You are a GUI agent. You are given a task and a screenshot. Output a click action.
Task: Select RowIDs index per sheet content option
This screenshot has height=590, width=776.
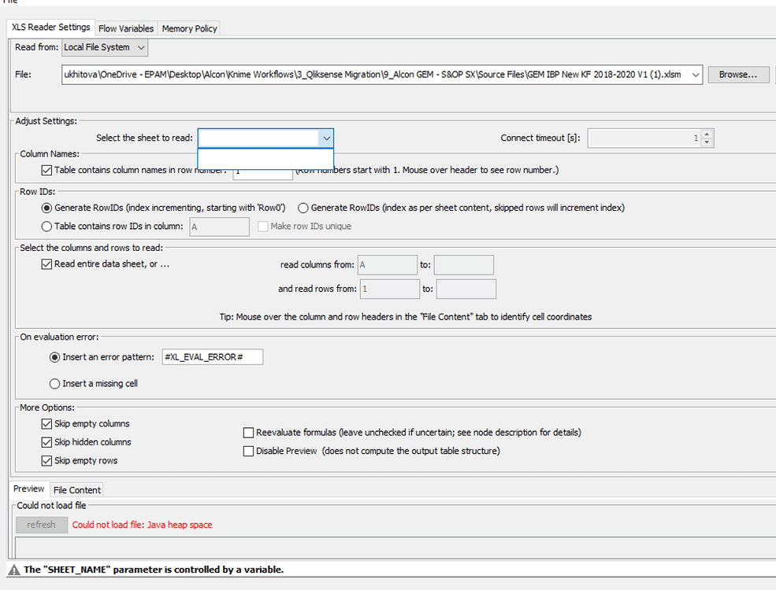[x=303, y=208]
